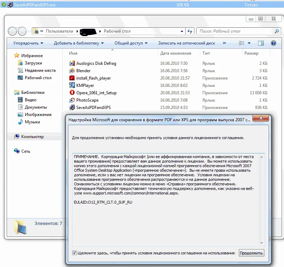The width and height of the screenshot is (284, 267).
Task: Click the Компьютер icon in sidebar
Action: pyautogui.click(x=17, y=137)
